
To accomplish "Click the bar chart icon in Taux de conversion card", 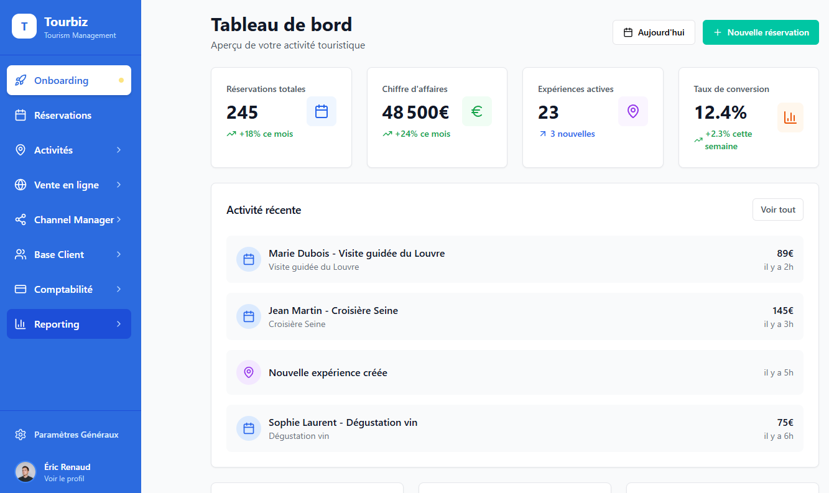I will (790, 117).
